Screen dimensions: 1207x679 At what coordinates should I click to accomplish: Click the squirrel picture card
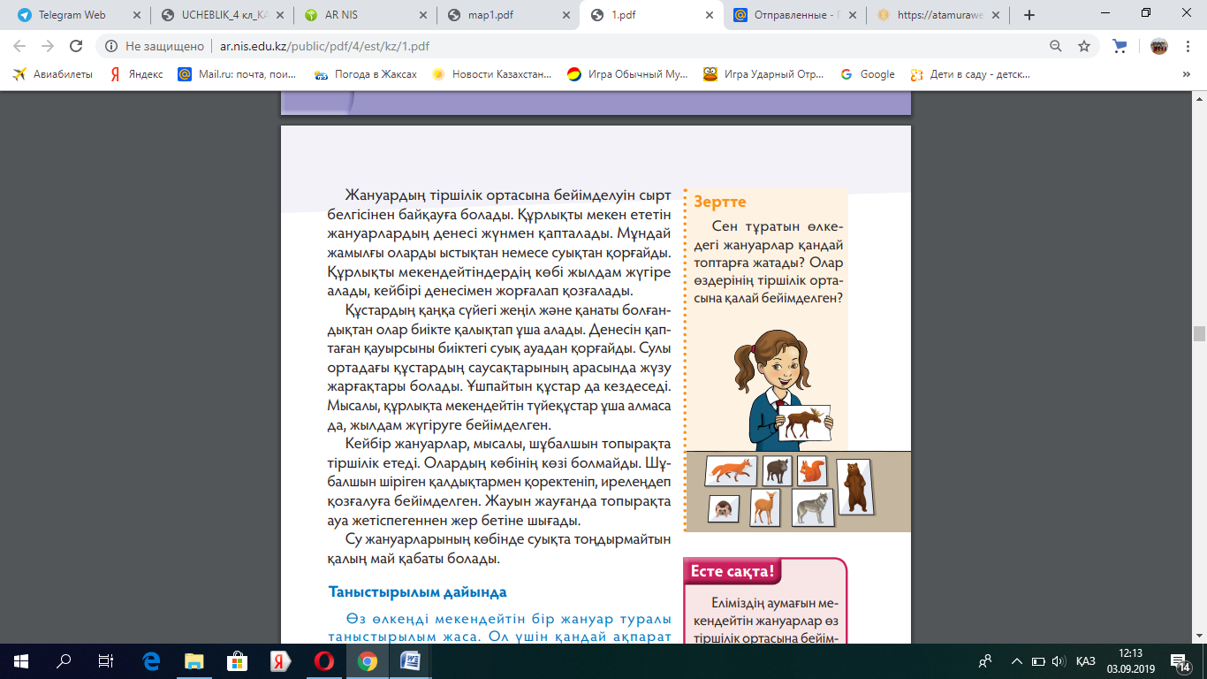[811, 470]
